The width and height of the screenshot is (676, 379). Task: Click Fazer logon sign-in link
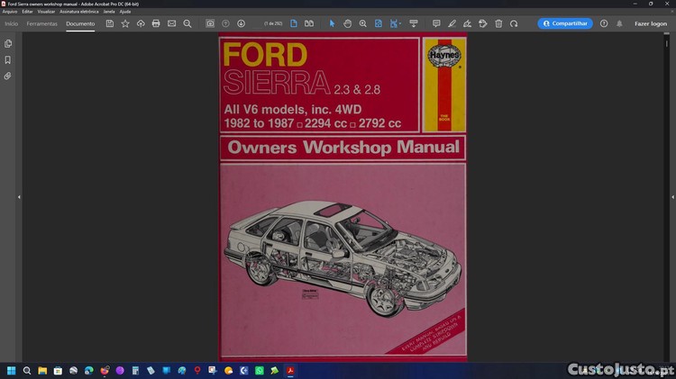pyautogui.click(x=651, y=23)
